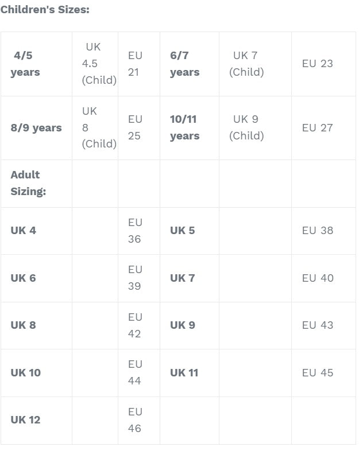Screen dimensions: 359x455
Task: Select the UK 7 (Child) cell
Action: 255,64
